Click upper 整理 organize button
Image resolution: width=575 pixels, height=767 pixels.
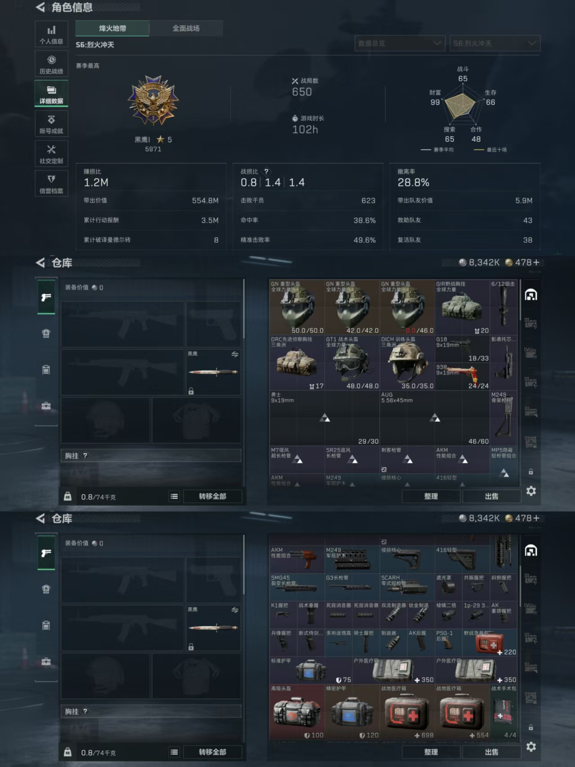[x=431, y=496]
